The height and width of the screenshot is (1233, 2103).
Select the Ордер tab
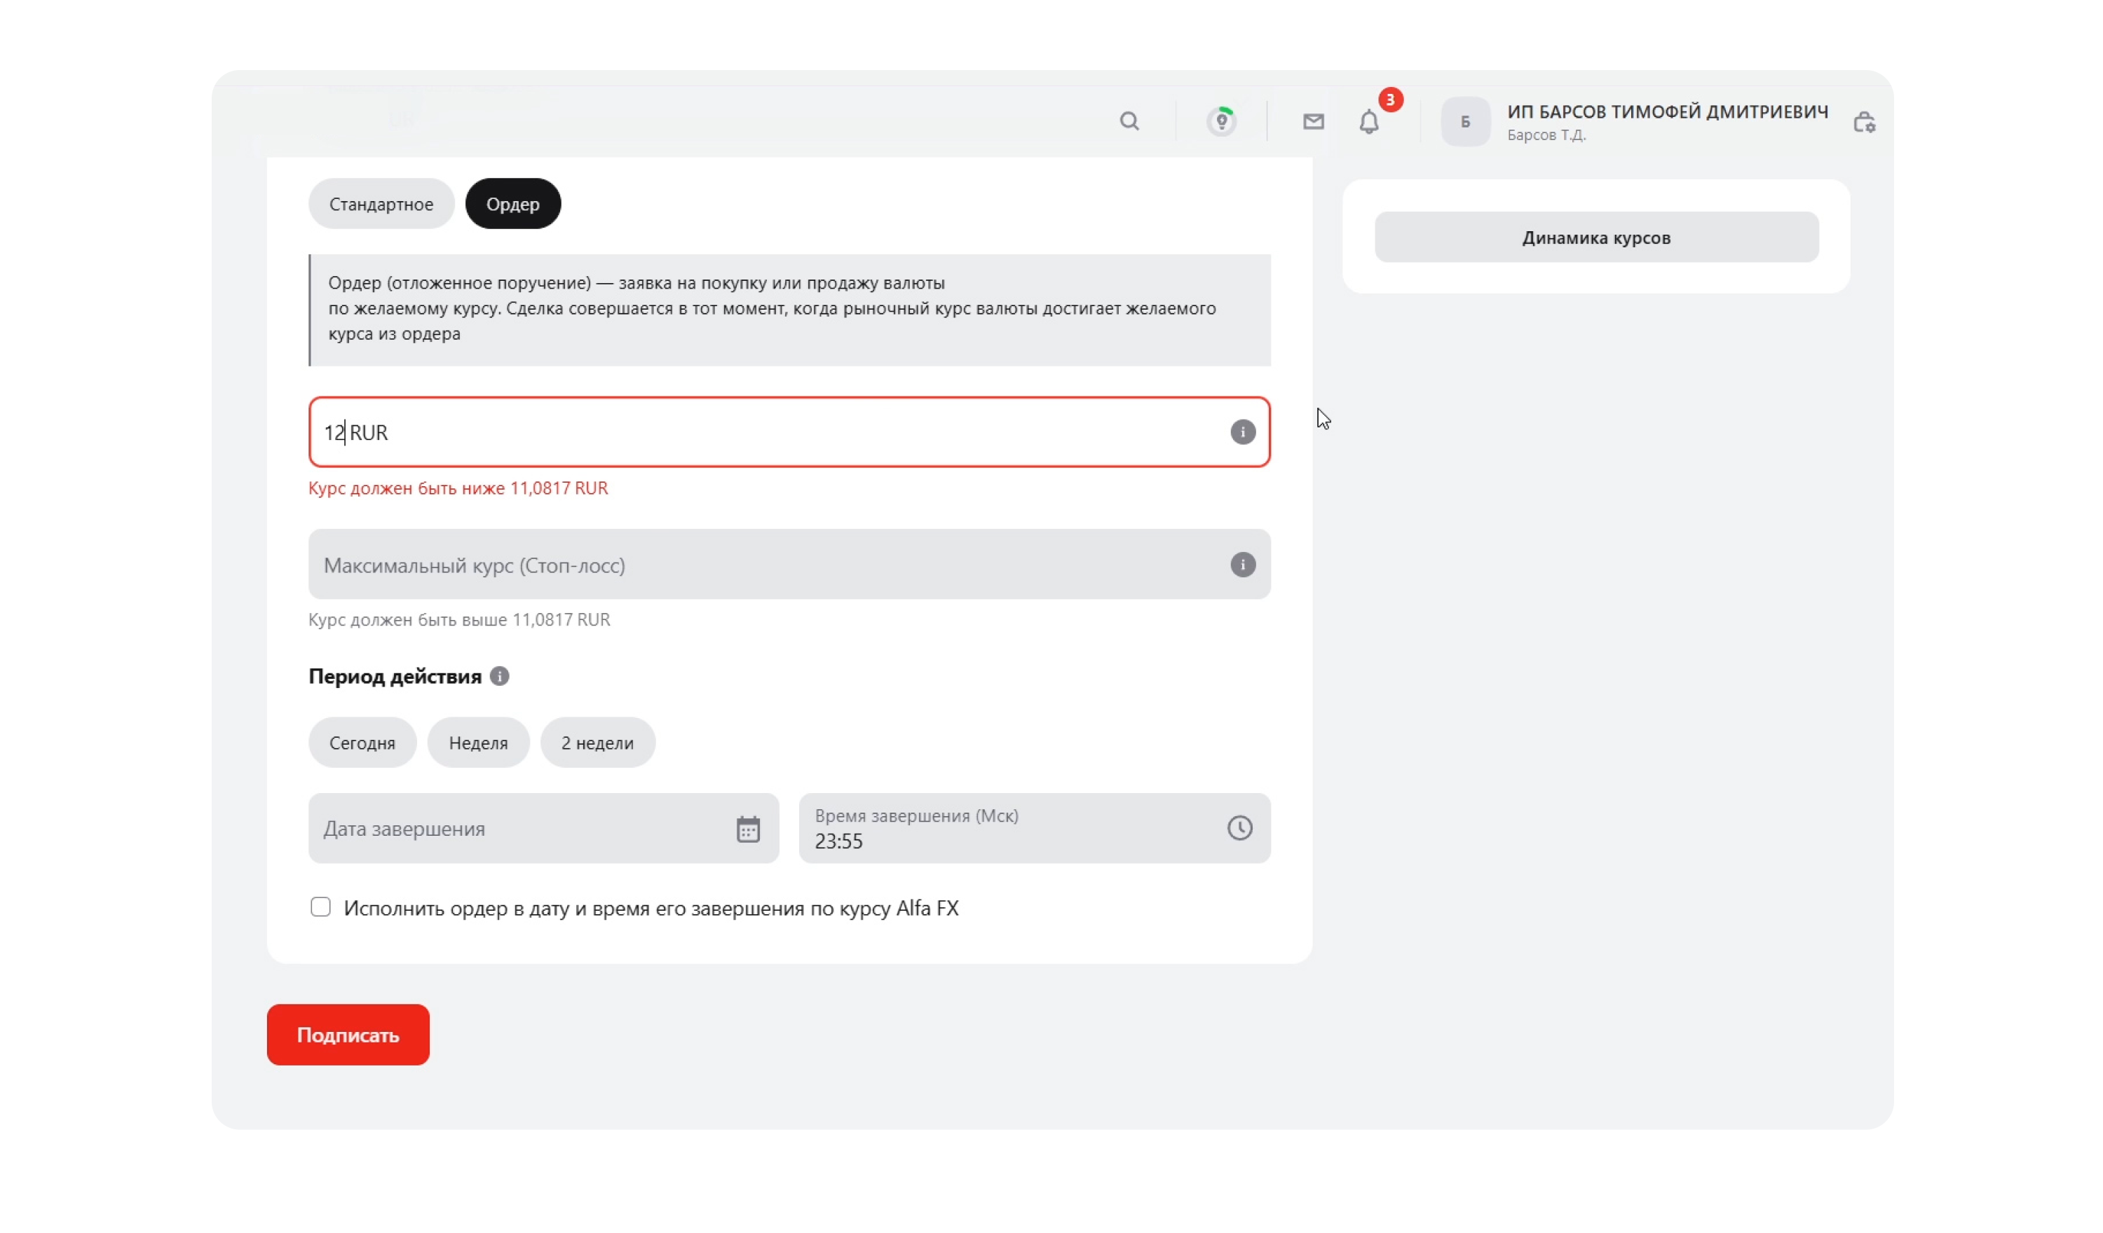pyautogui.click(x=512, y=205)
